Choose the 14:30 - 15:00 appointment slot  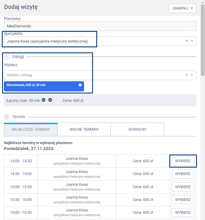click(x=183, y=174)
